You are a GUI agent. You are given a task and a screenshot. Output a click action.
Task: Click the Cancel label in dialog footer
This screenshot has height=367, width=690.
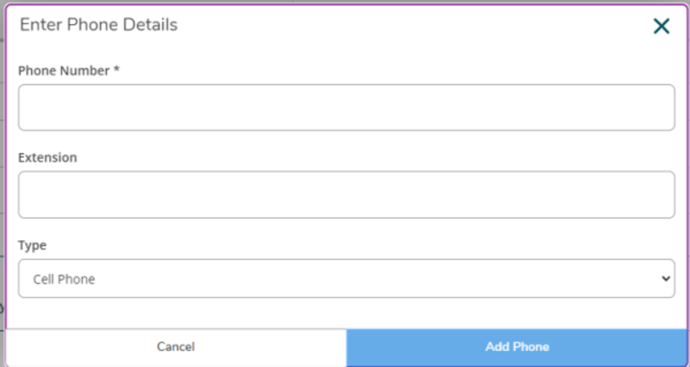click(176, 347)
